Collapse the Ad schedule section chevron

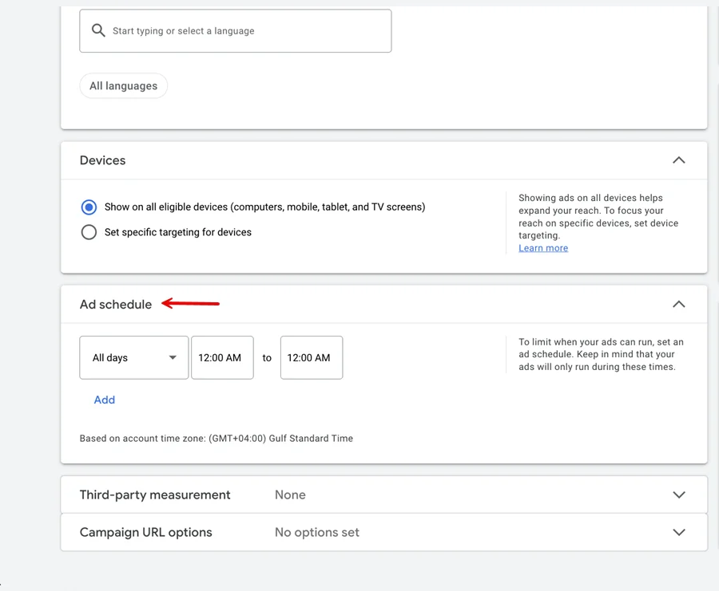pyautogui.click(x=678, y=305)
